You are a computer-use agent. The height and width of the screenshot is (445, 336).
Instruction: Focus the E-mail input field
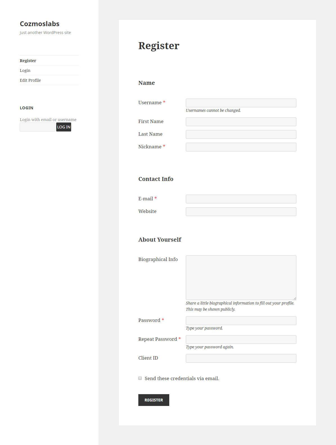pyautogui.click(x=241, y=199)
